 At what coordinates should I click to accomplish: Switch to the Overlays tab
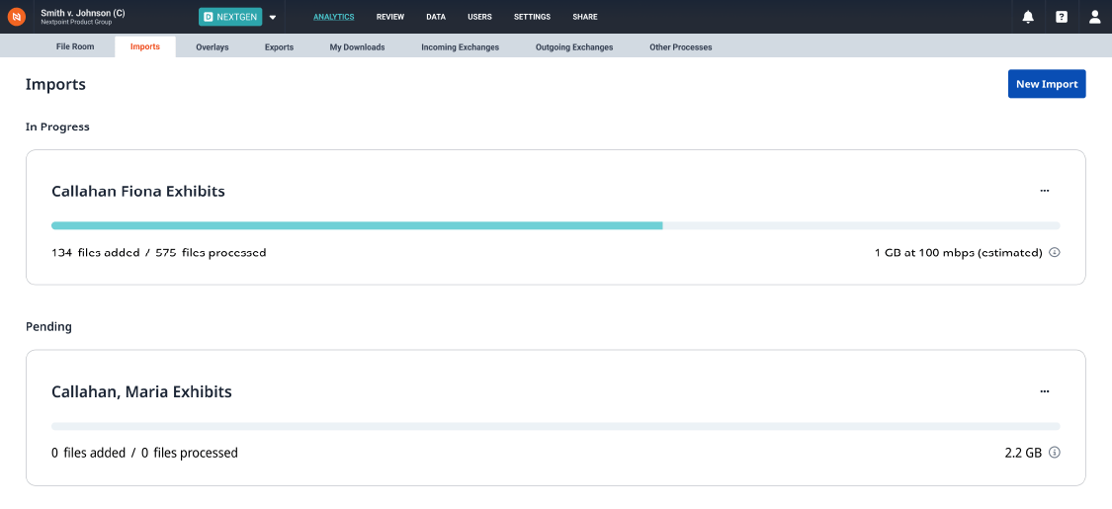pos(213,47)
